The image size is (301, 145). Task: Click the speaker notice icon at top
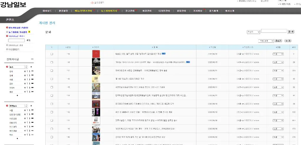[92, 3]
